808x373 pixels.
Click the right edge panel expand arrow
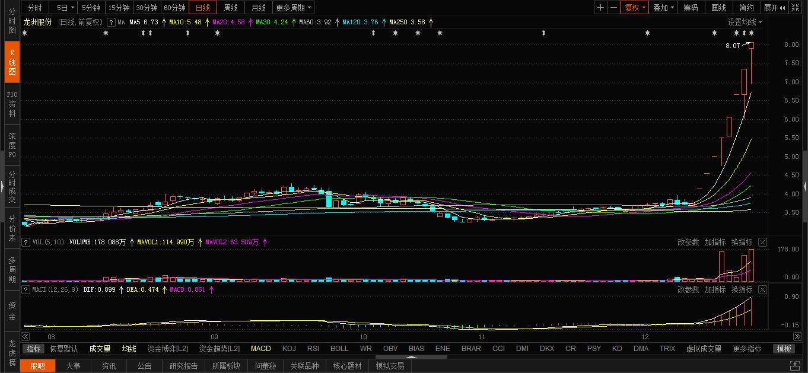(806, 186)
